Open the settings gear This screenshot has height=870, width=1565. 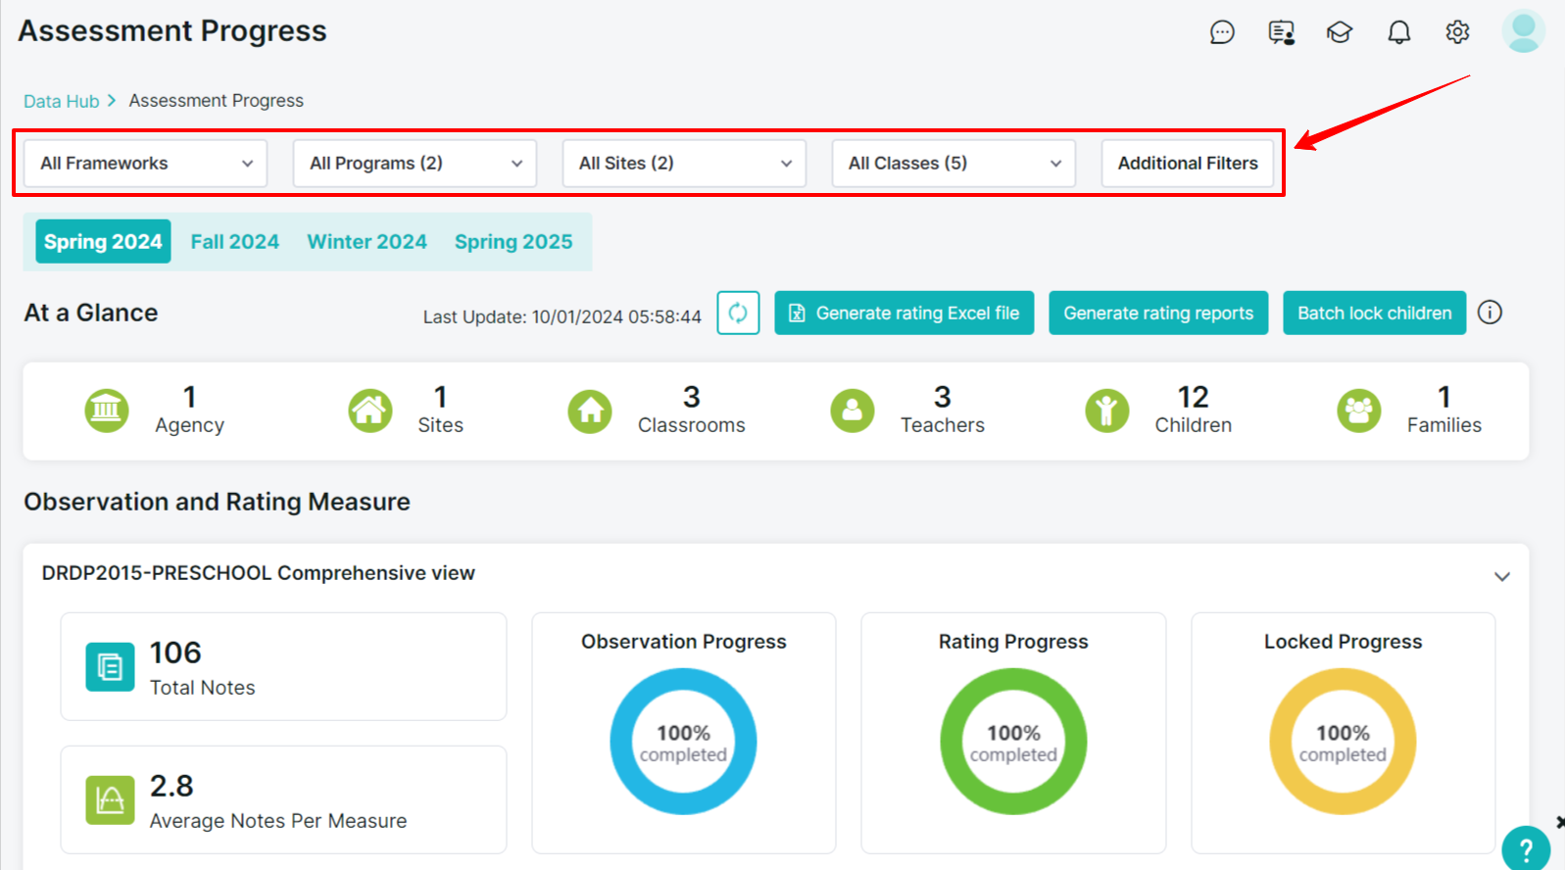[1457, 32]
